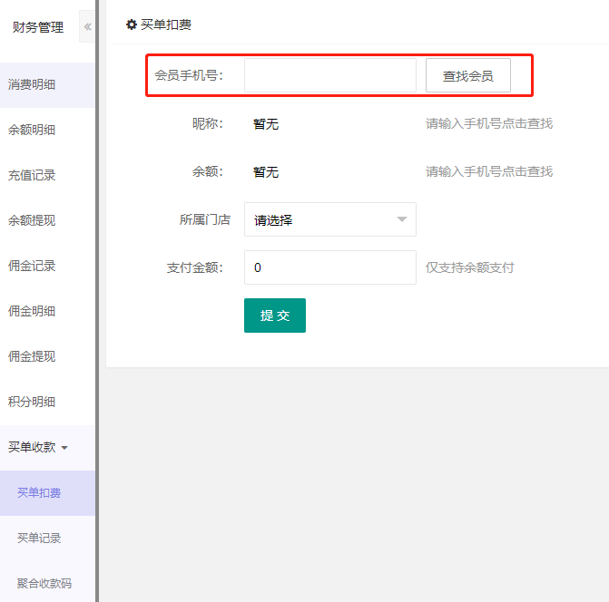Select 买单扣费 submenu item
Viewport: 609px width, 602px height.
tap(39, 492)
